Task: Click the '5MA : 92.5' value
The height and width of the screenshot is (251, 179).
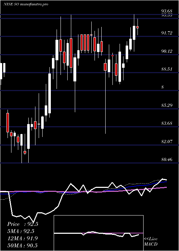Action: [x=21, y=231]
